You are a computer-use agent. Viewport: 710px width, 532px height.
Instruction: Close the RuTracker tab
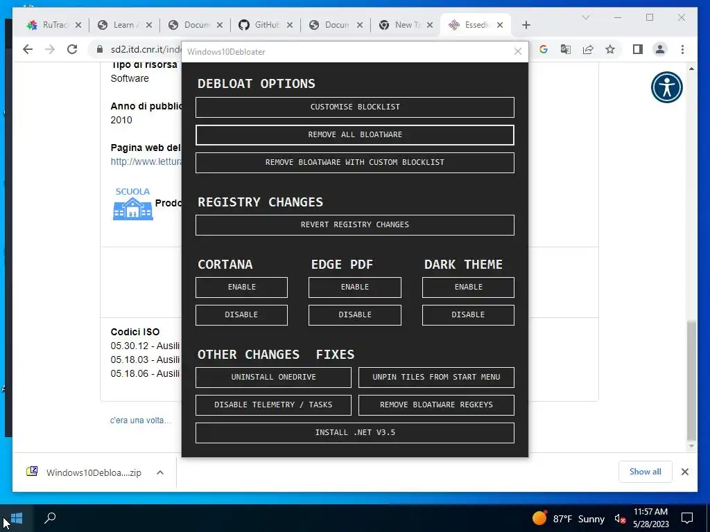[78, 25]
